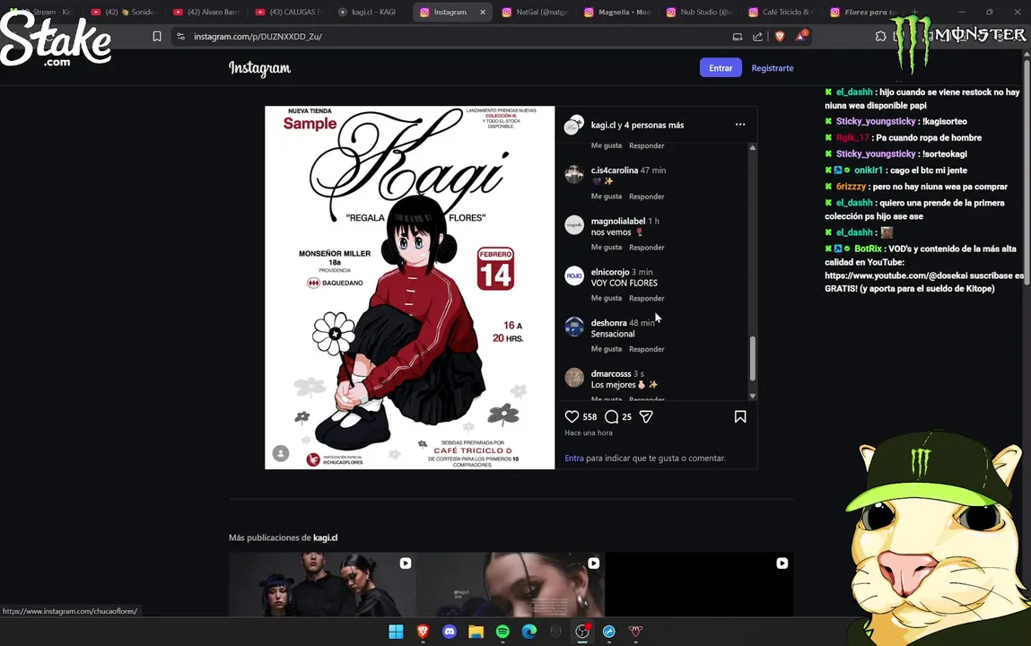Open the blue wrench app on the taskbar
The height and width of the screenshot is (646, 1031).
click(609, 632)
